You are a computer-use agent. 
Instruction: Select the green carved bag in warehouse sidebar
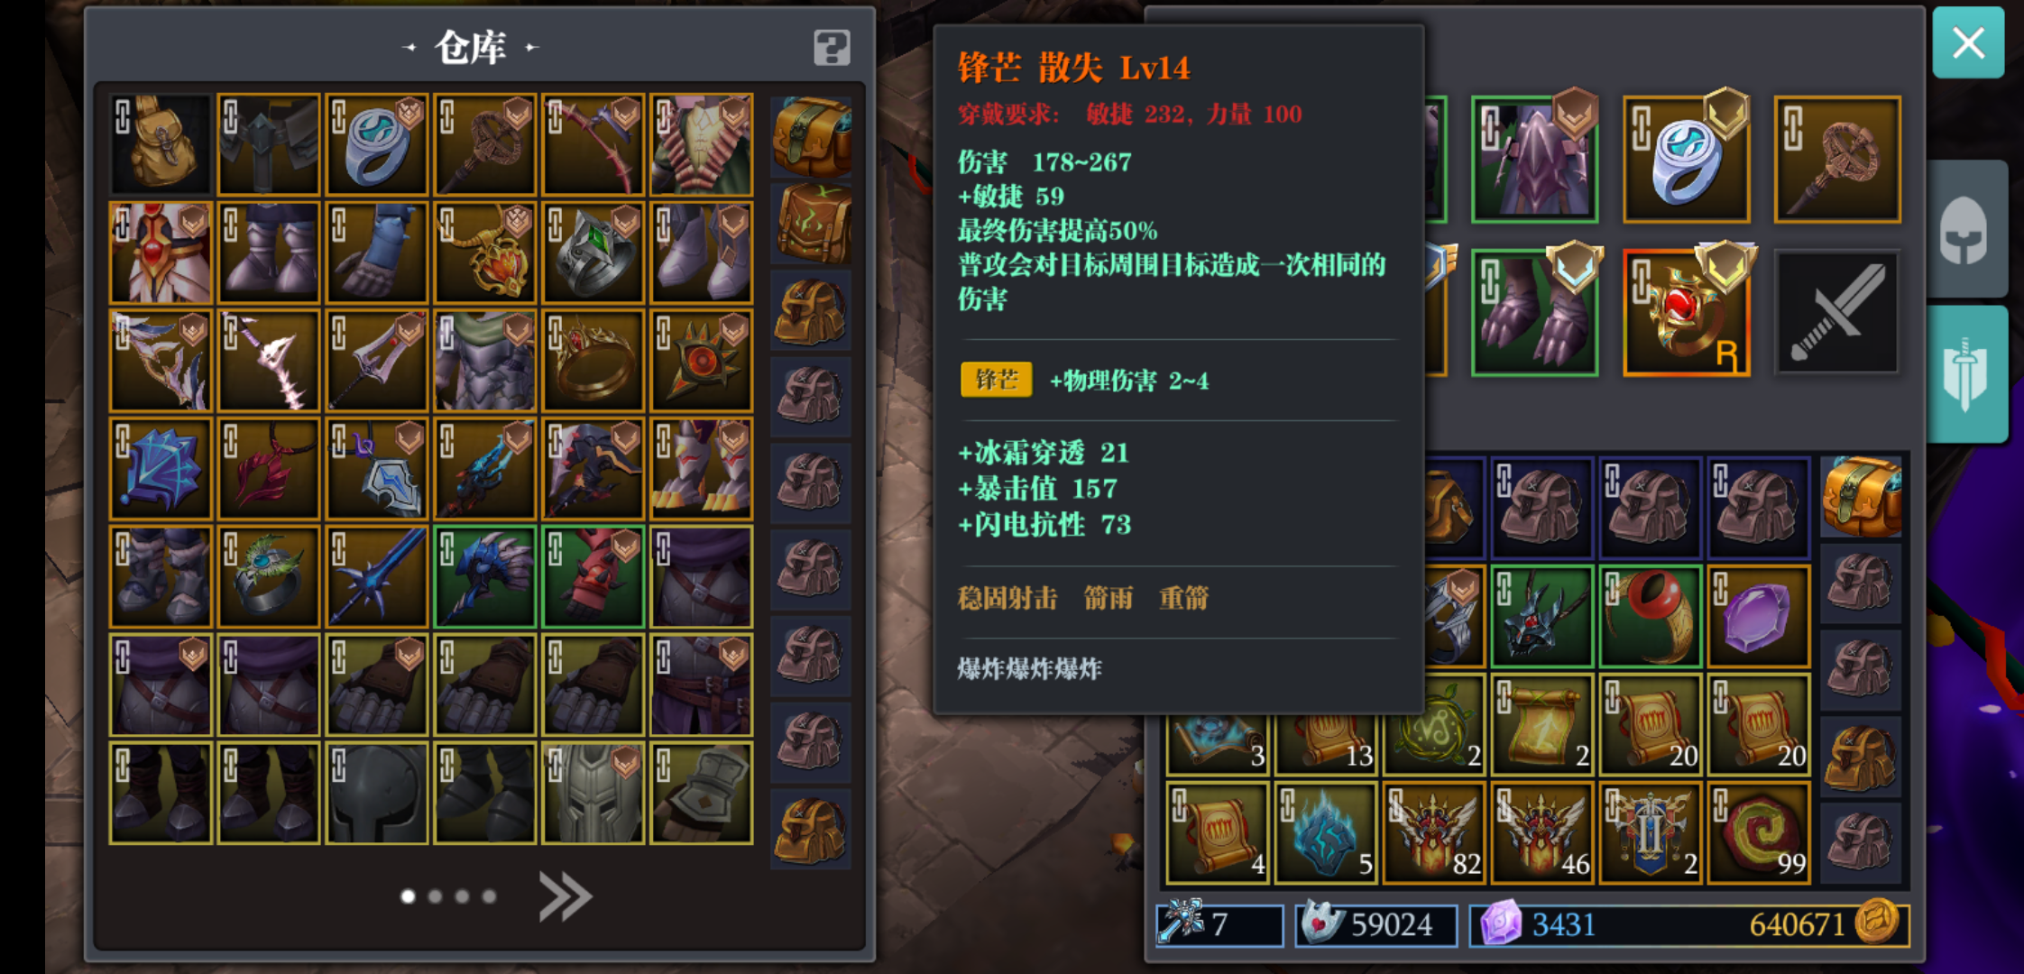811,224
